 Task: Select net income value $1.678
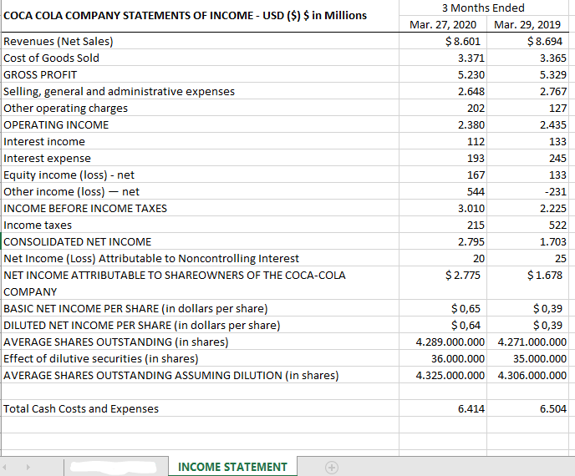pyautogui.click(x=545, y=276)
